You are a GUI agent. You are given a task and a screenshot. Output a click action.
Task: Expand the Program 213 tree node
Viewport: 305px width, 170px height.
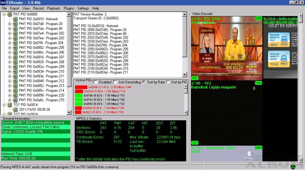[x=10, y=86]
